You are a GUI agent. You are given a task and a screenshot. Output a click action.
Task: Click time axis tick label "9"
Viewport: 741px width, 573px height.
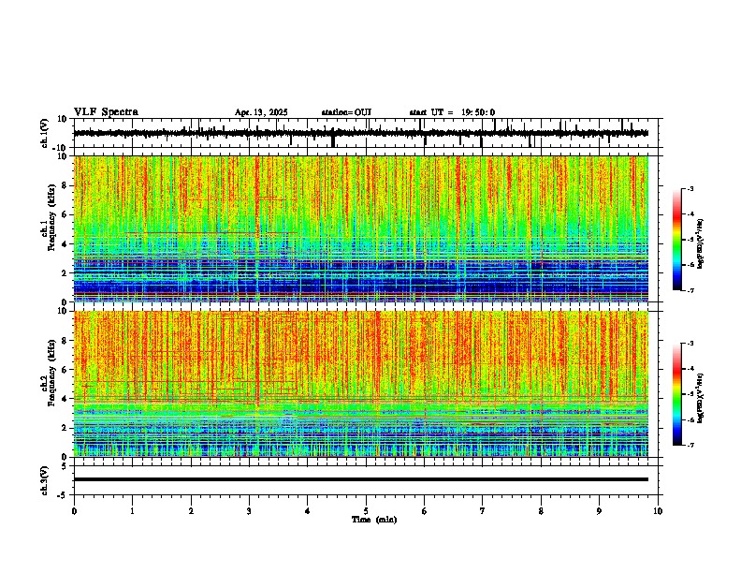(x=599, y=511)
